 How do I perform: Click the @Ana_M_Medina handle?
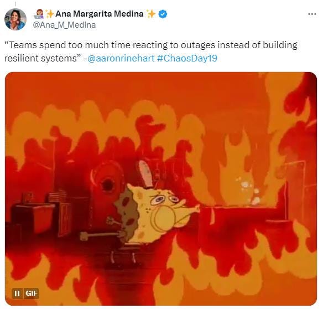[x=64, y=25]
